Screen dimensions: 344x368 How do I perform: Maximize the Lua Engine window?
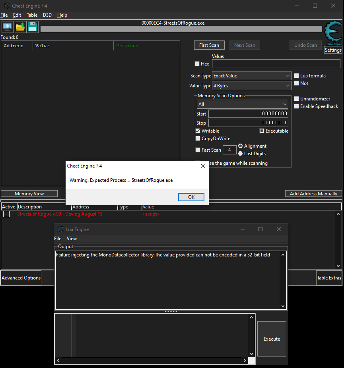click(x=260, y=229)
